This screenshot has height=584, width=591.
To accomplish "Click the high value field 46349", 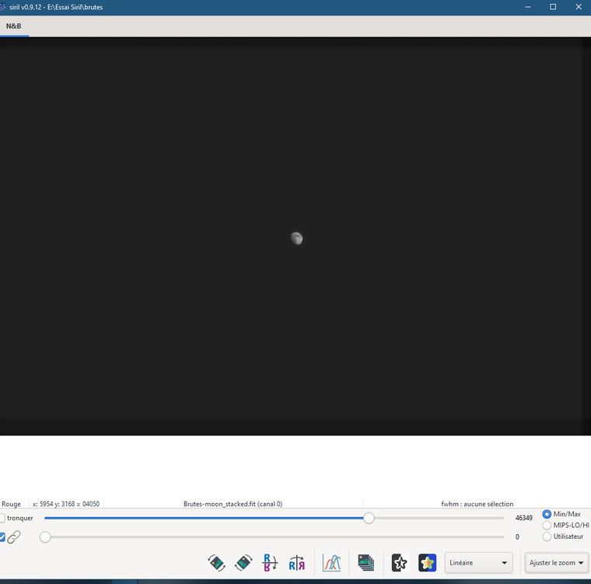I will coord(524,518).
